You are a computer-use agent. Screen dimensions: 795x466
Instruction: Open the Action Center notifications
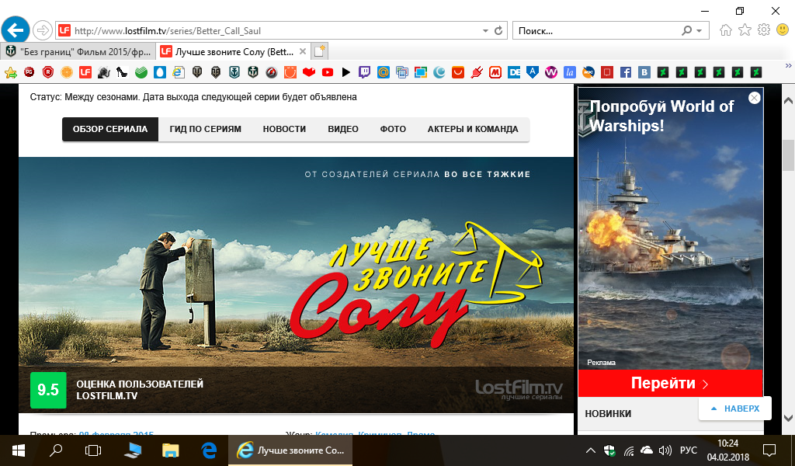coord(769,450)
